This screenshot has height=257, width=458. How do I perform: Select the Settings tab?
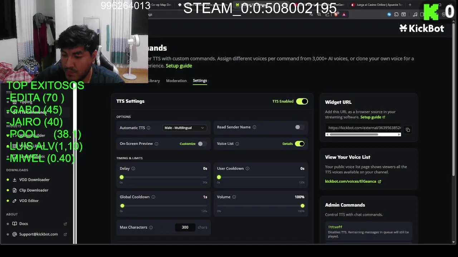pos(200,81)
